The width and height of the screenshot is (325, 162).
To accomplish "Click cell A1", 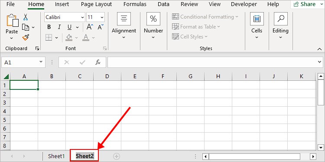I will [x=24, y=85].
